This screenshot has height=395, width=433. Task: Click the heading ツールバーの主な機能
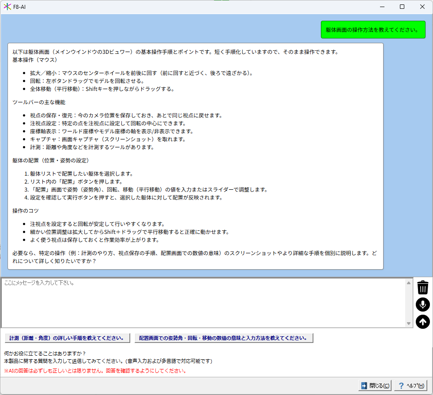(39, 102)
